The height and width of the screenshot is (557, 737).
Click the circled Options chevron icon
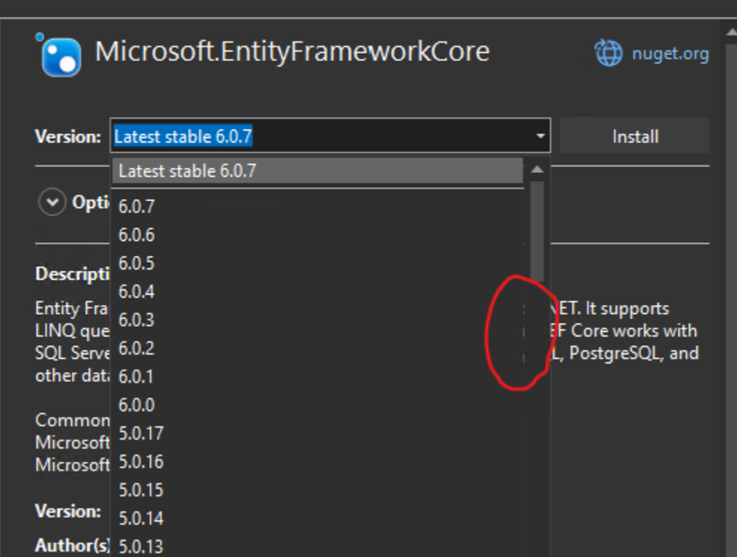[x=51, y=201]
